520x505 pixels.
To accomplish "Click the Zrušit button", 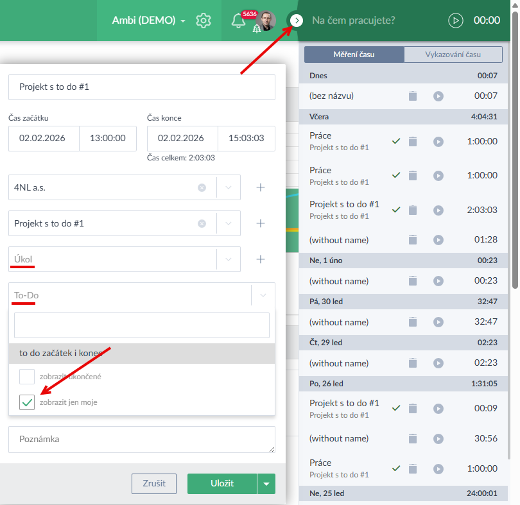I will [153, 484].
